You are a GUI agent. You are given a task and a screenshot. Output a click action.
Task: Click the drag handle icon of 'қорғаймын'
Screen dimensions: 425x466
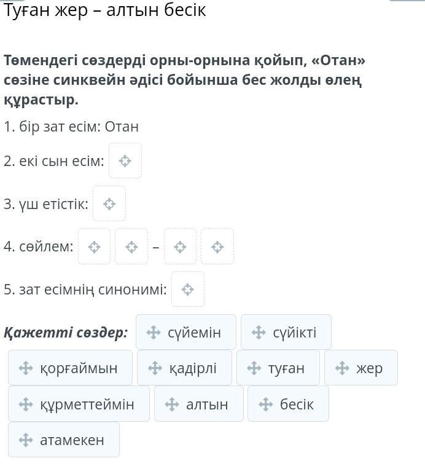click(26, 368)
